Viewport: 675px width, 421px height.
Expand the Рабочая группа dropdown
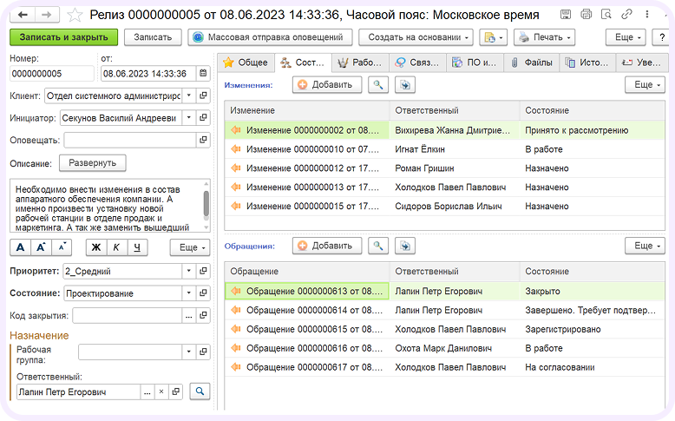(189, 352)
